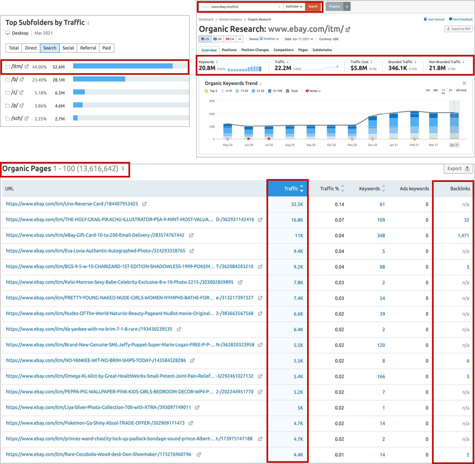Switch to the Subdomains tab
475x464 pixels.
(x=322, y=50)
